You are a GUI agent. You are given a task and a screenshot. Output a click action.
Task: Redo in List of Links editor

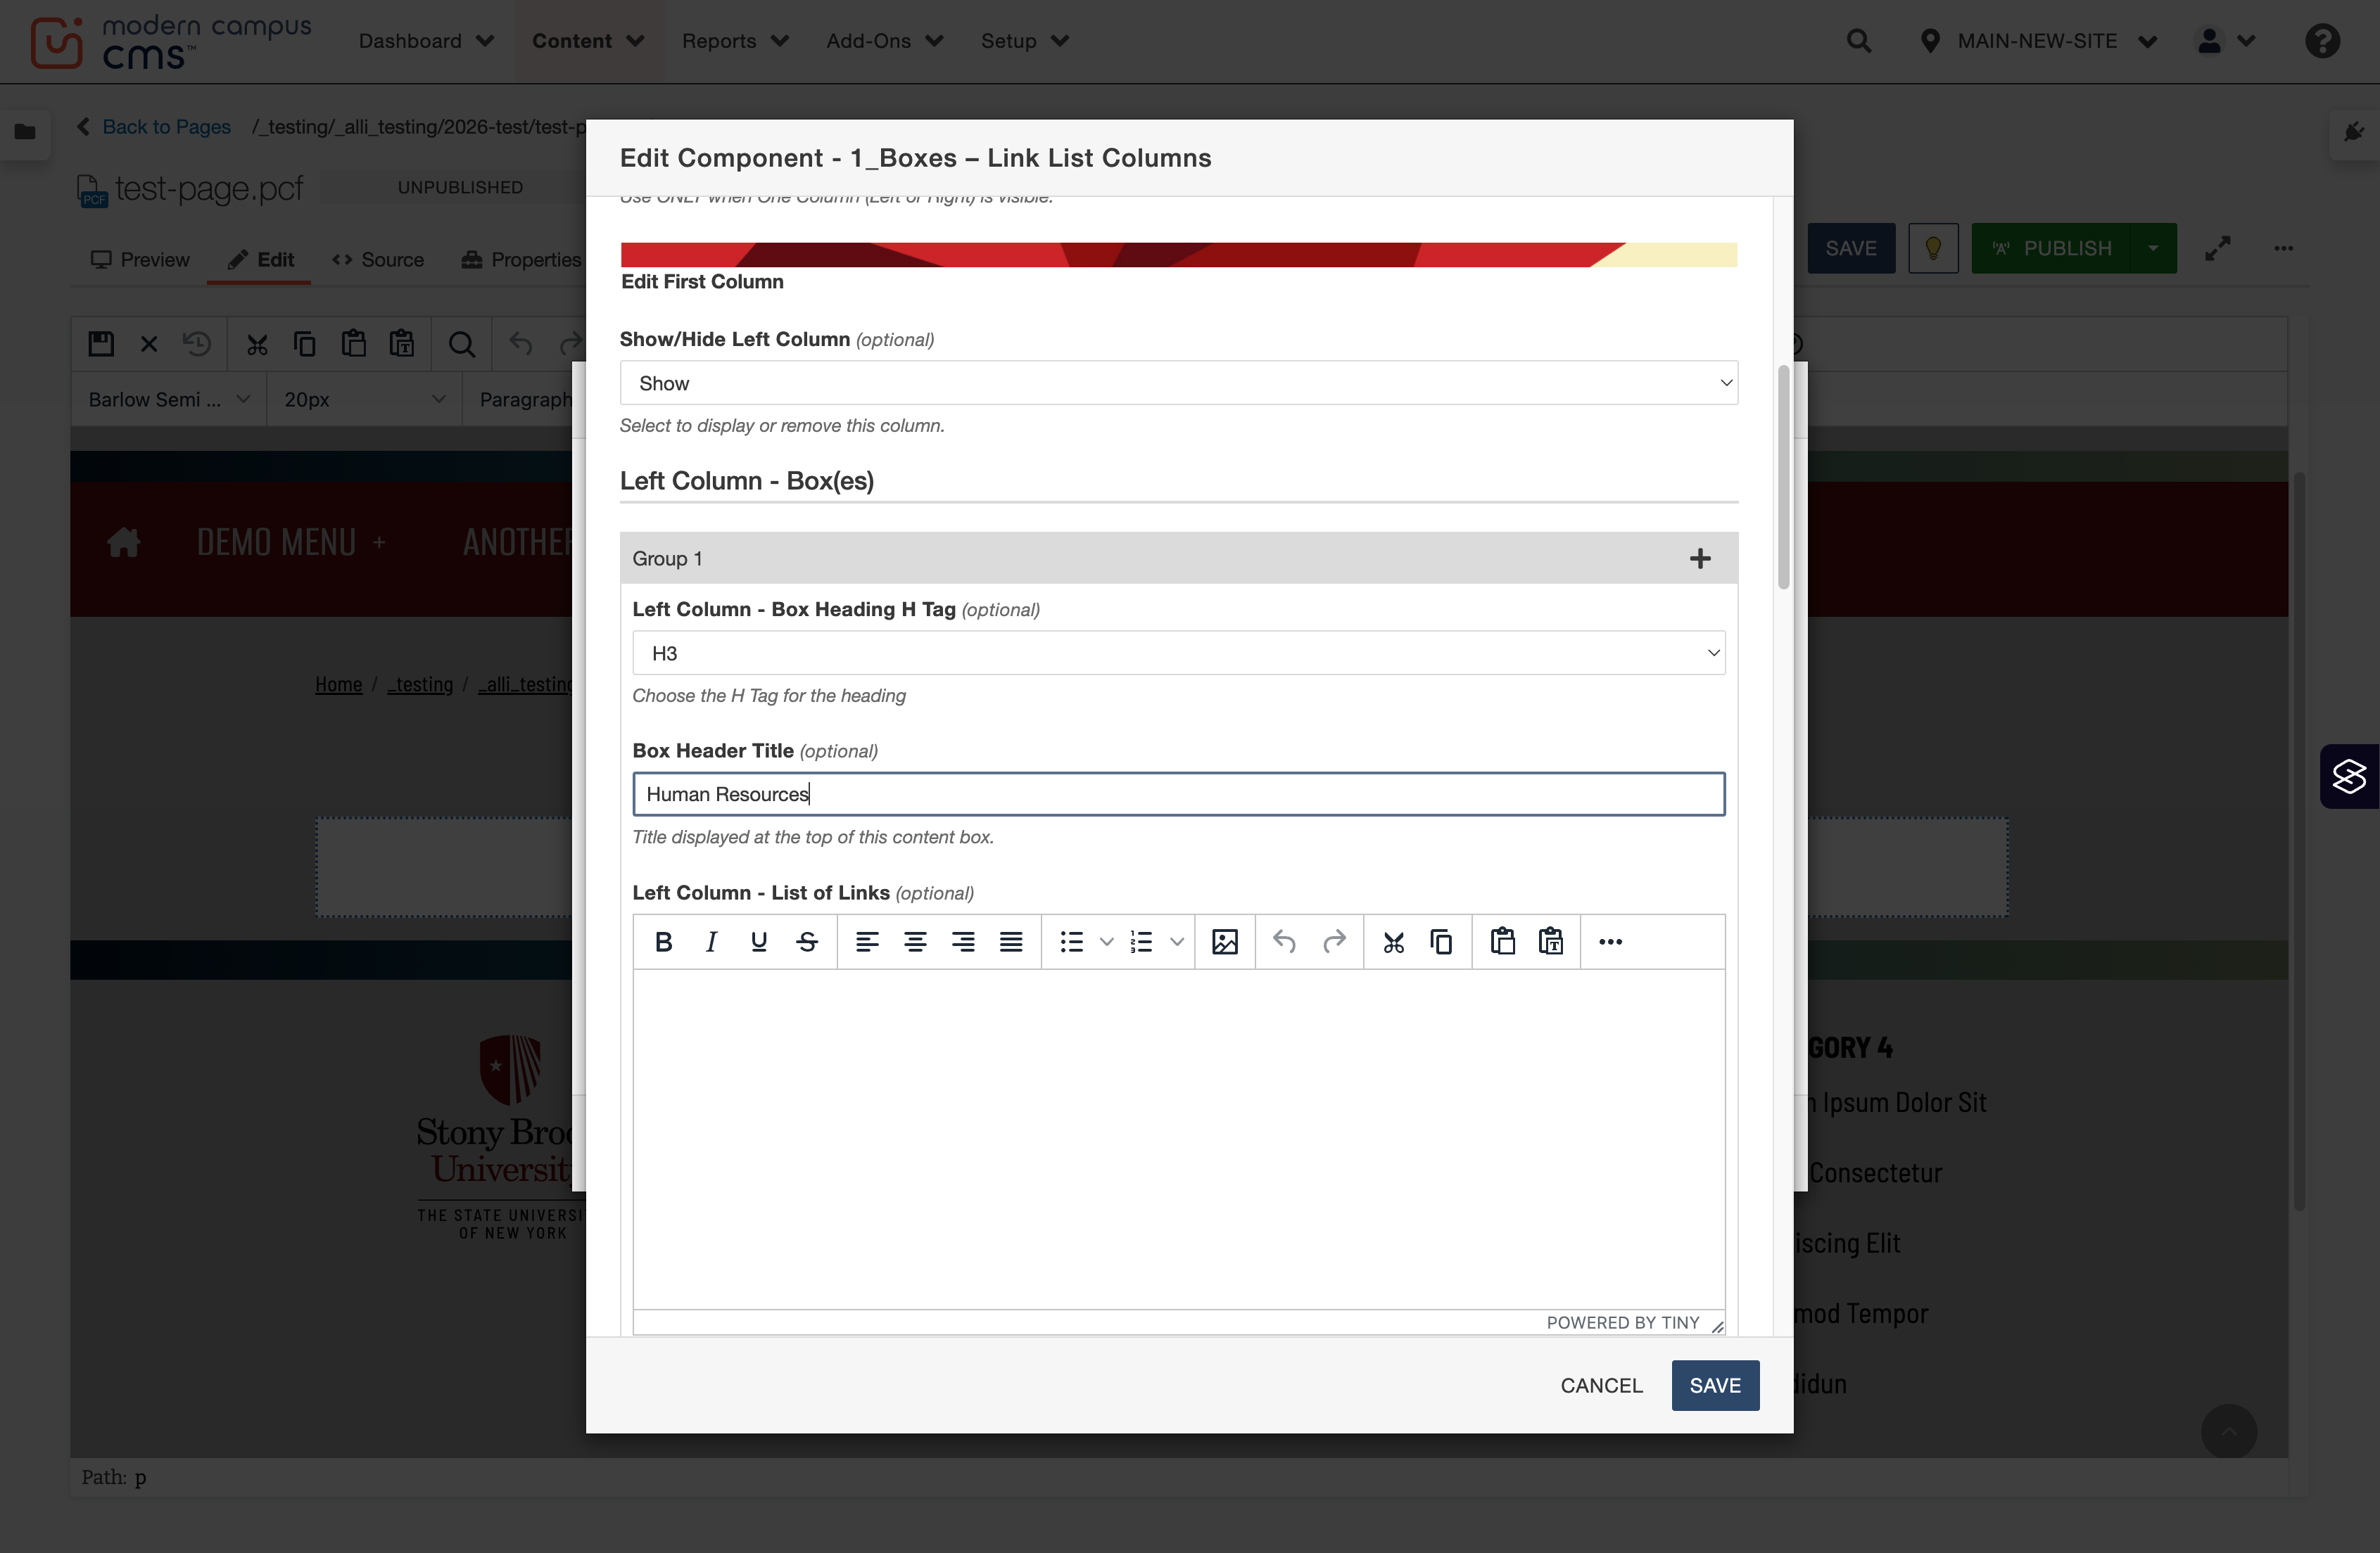[x=1334, y=941]
